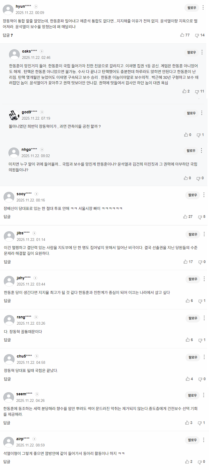Screen dimensions: 209x470
Task: Toggle the 팔로우 button next to god9****
Action: coord(191,113)
